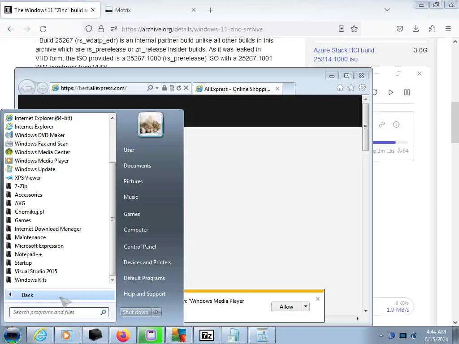
Task: Click IE stop loading icon
Action: 186,88
